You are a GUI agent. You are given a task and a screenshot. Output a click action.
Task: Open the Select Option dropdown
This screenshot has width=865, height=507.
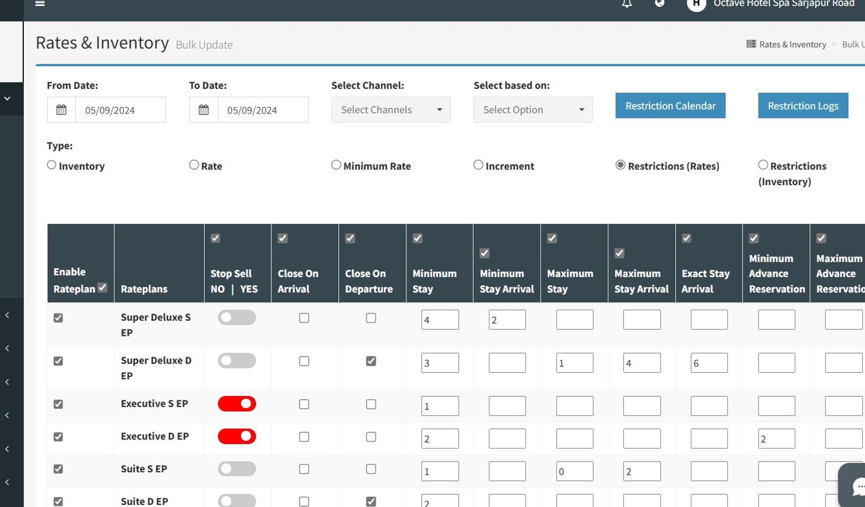[x=533, y=110]
